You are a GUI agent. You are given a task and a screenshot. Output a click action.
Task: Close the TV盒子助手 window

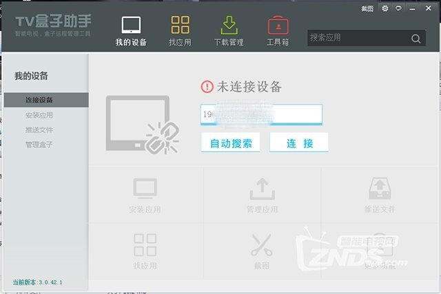tap(429, 8)
